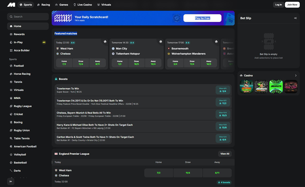The image size is (305, 187).
Task: Click the Horse Racing icon
Action: (11, 74)
